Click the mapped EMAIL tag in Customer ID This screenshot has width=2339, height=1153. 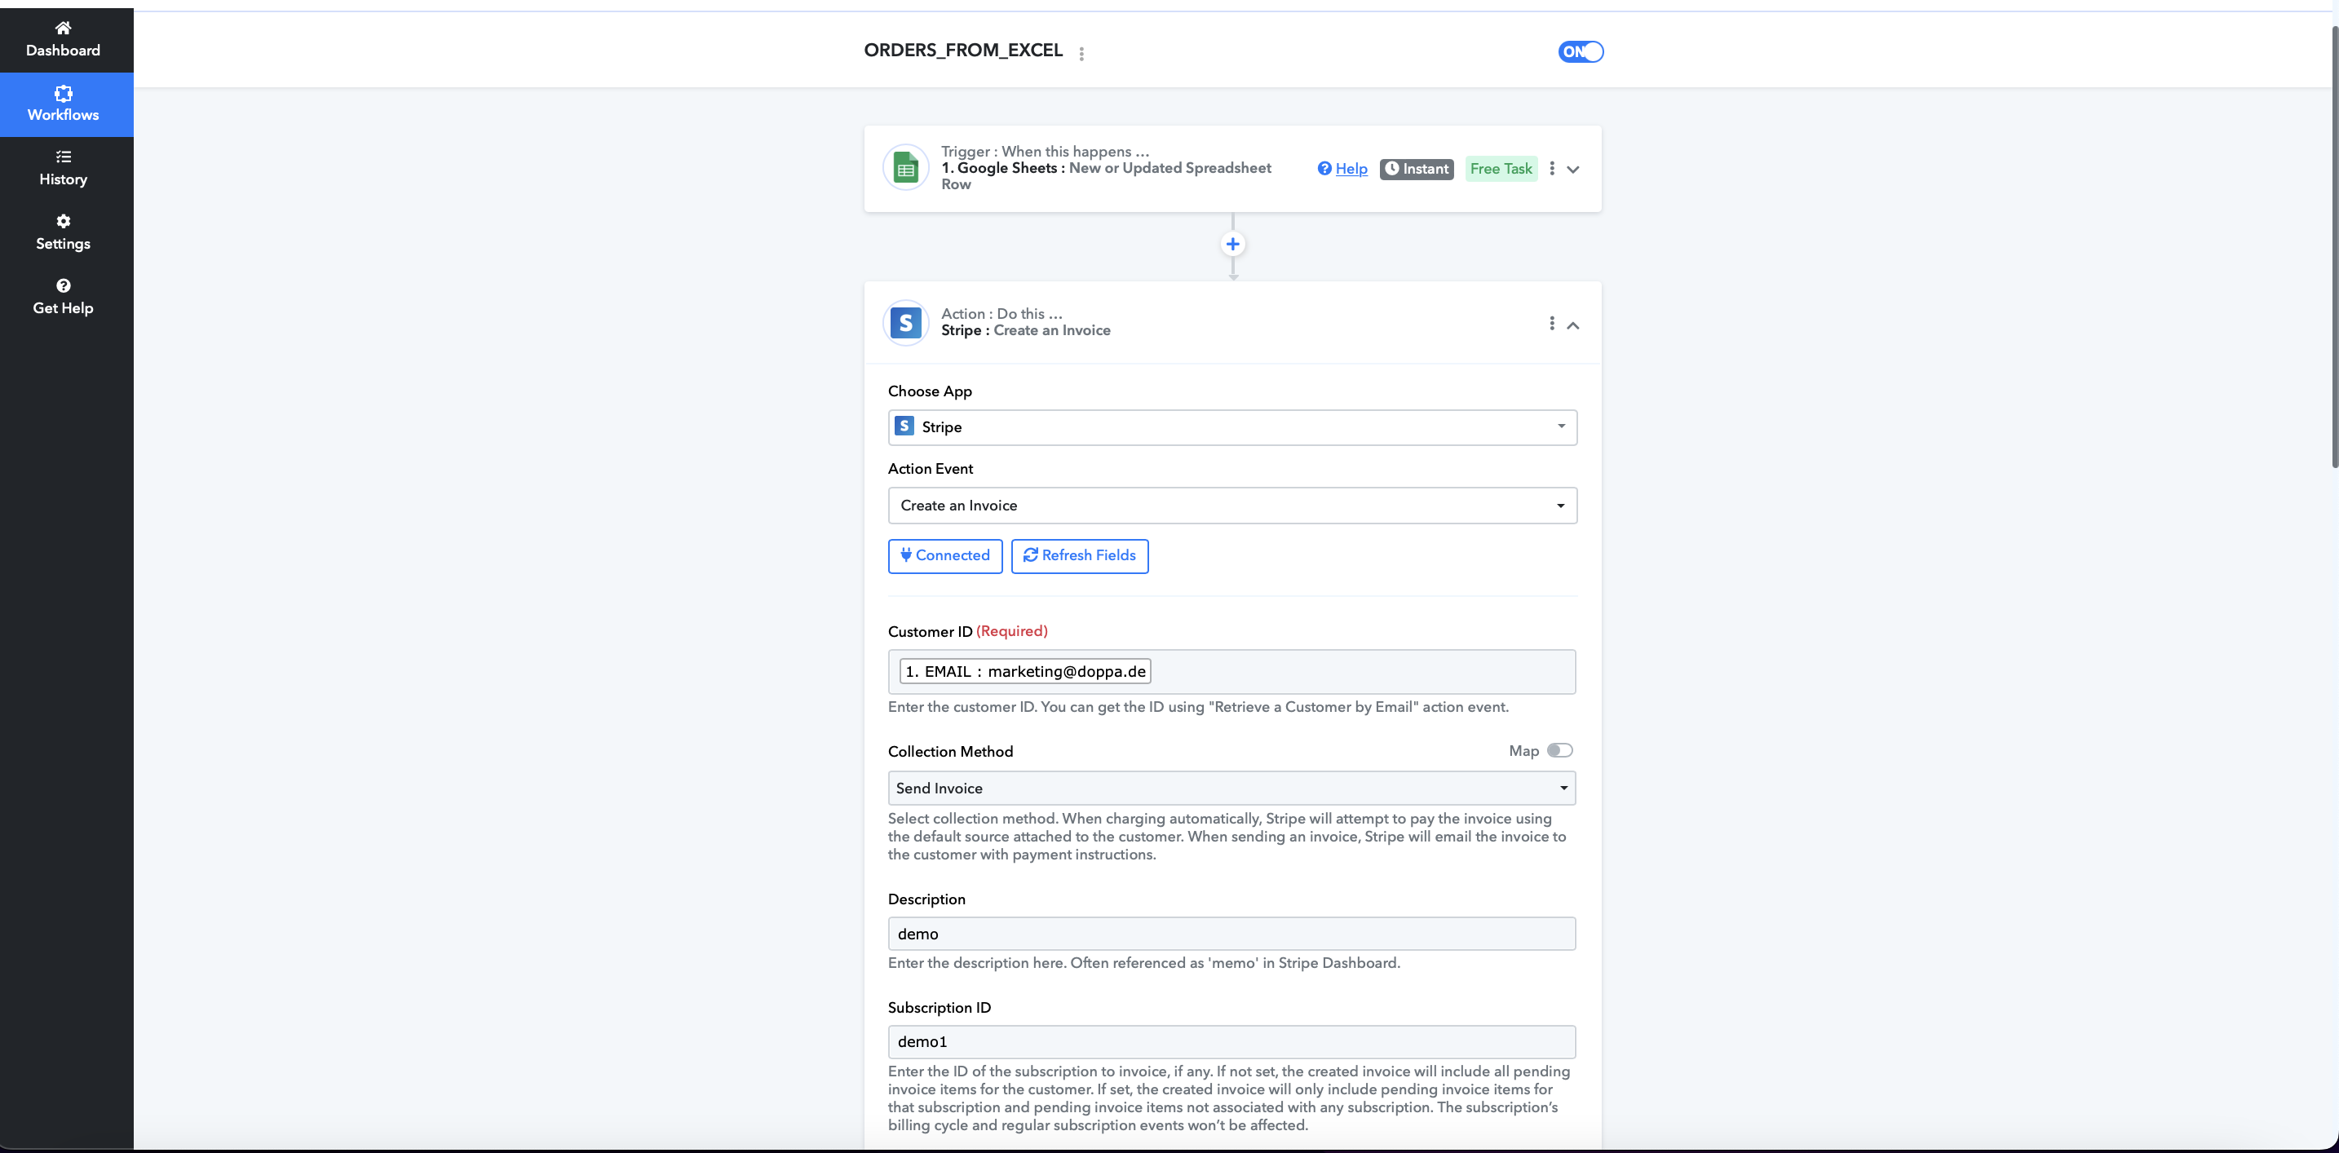pos(1025,672)
